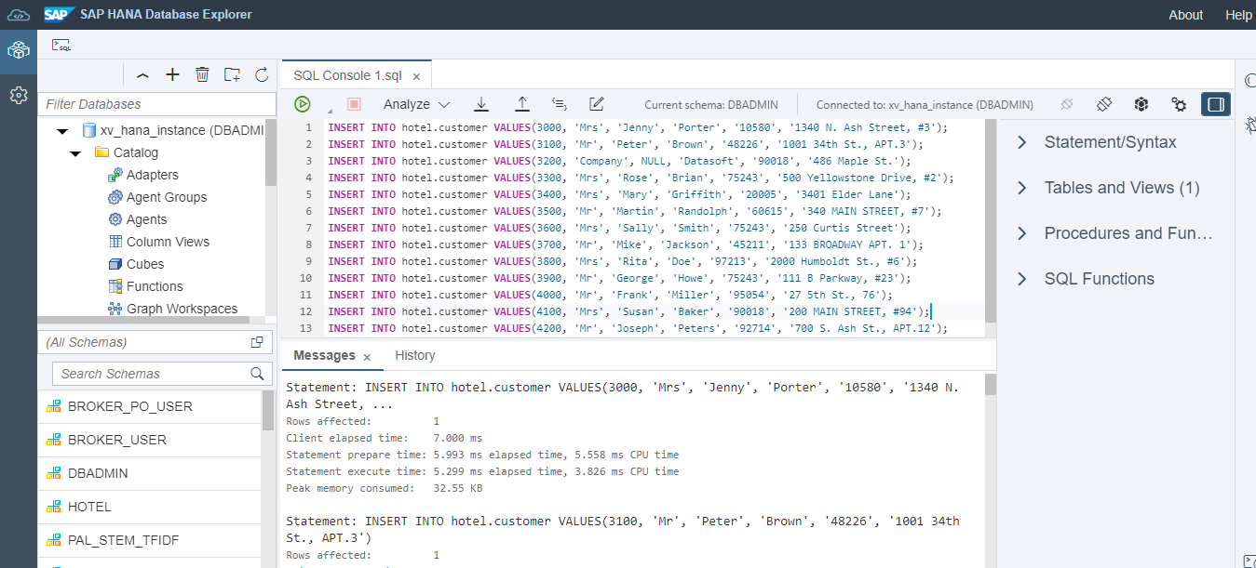Image resolution: width=1256 pixels, height=568 pixels.
Task: Collapse the xv_hana_instance tree node
Action: [62, 131]
